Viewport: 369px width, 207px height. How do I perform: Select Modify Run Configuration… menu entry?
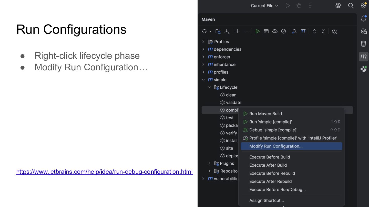[x=276, y=146]
